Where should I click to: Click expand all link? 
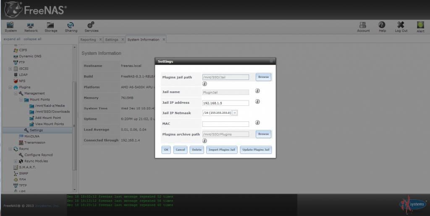pos(12,39)
